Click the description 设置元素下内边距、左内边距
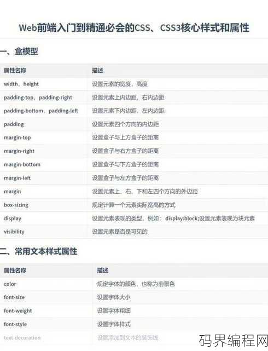Image resolution: width=268 pixels, height=351 pixels. point(128,111)
